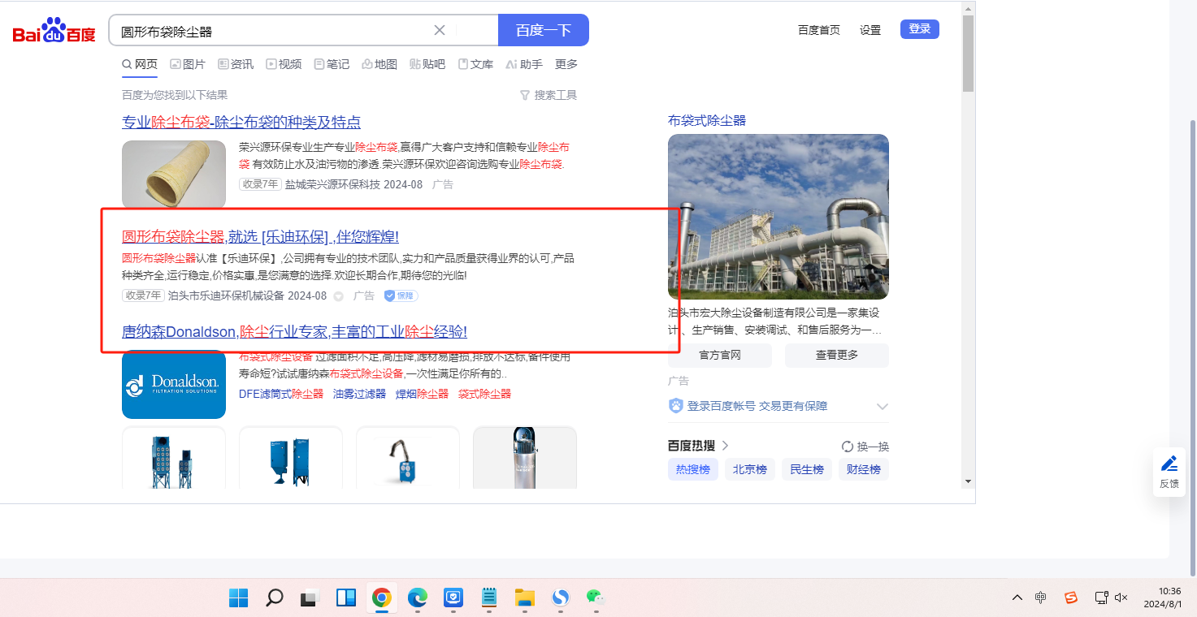Screen dimensions: 1197x617
Task: Open the 视频 tab
Action: pyautogui.click(x=284, y=64)
